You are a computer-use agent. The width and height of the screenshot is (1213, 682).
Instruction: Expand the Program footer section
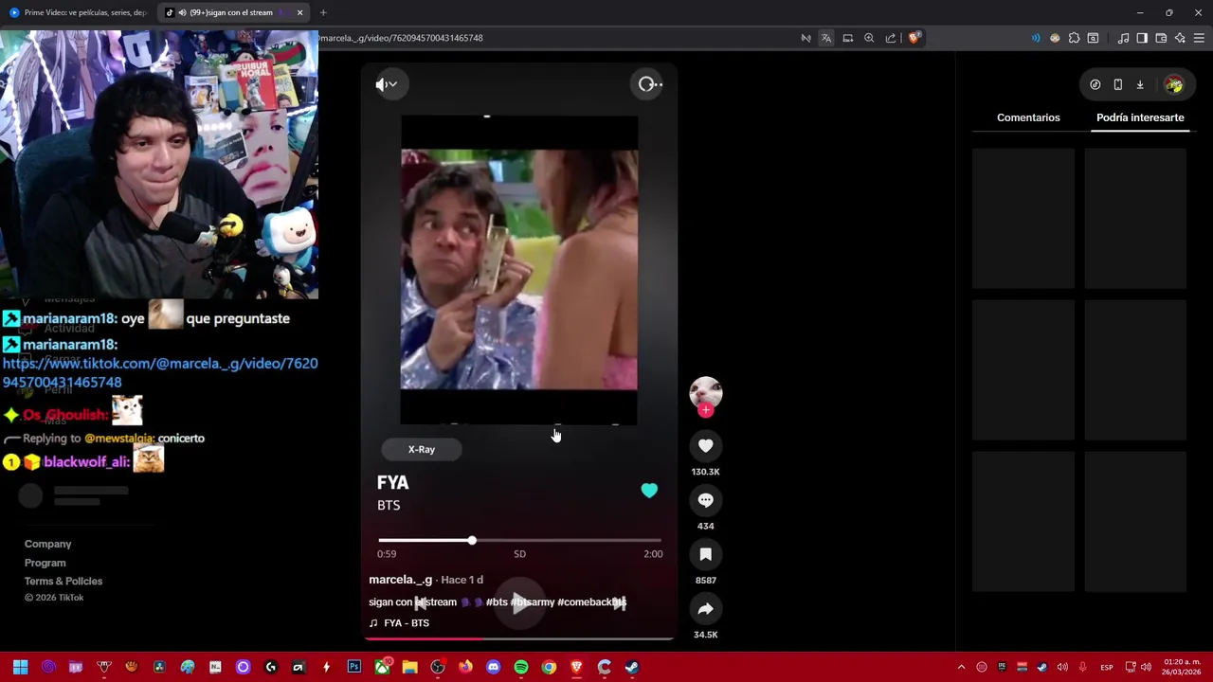45,563
